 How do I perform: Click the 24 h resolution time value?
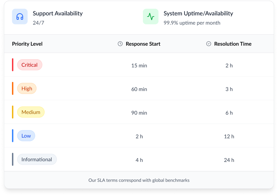tap(229, 160)
